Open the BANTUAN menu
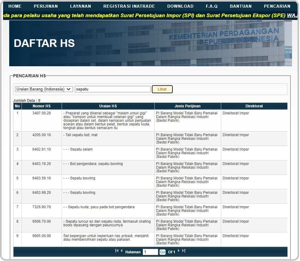The width and height of the screenshot is (300, 261). (240, 6)
